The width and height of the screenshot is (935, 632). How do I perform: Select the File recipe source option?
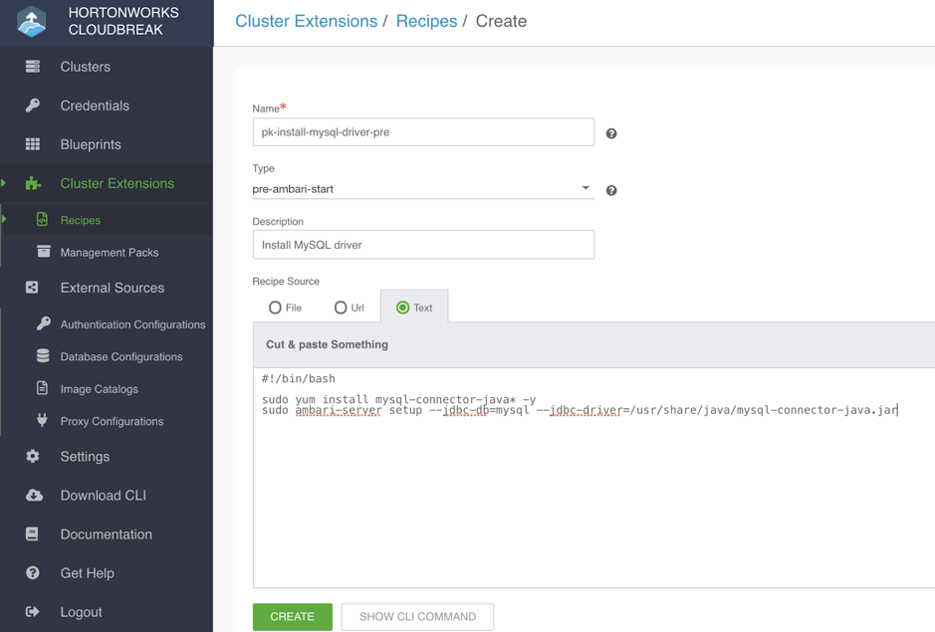(275, 308)
